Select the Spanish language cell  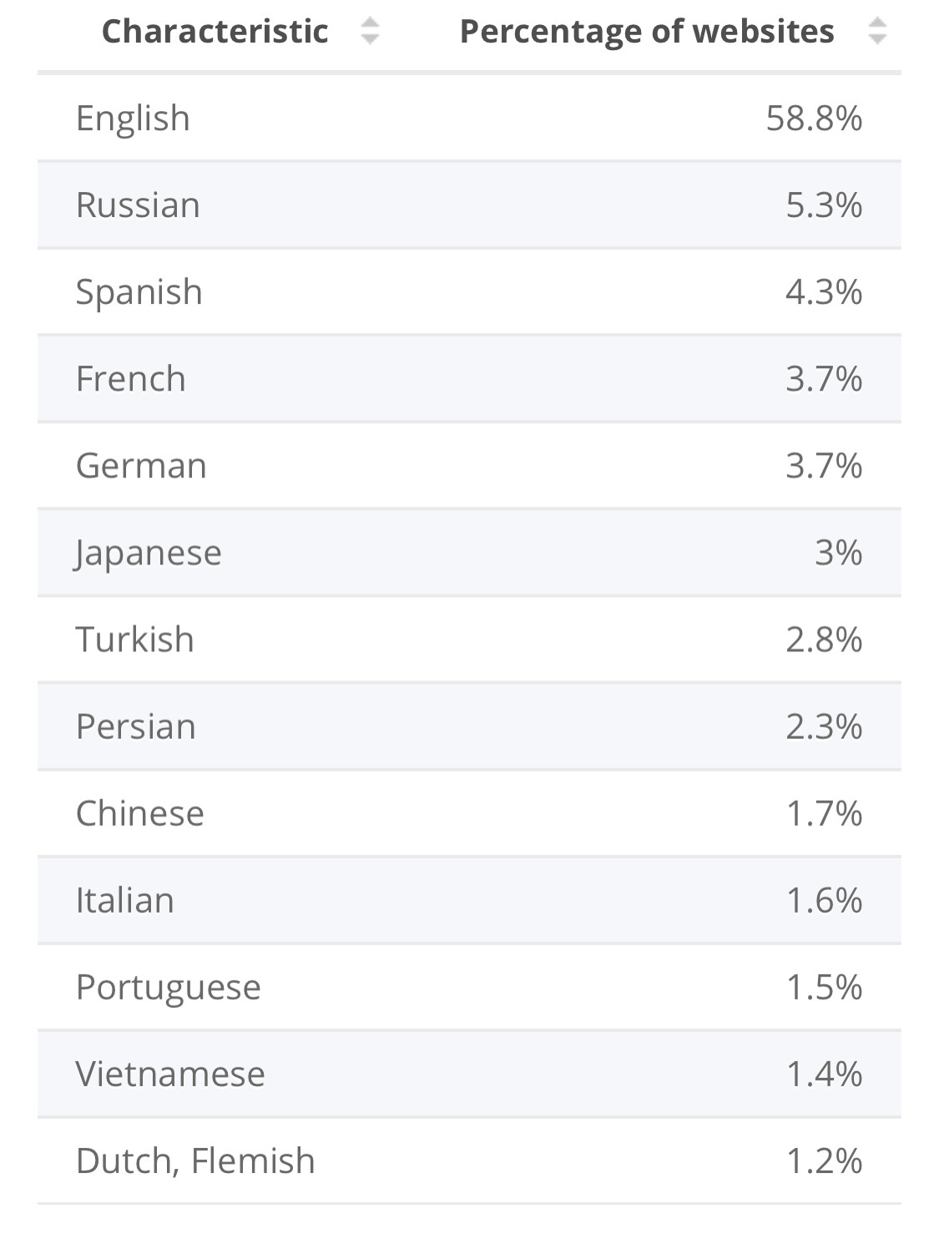[139, 292]
